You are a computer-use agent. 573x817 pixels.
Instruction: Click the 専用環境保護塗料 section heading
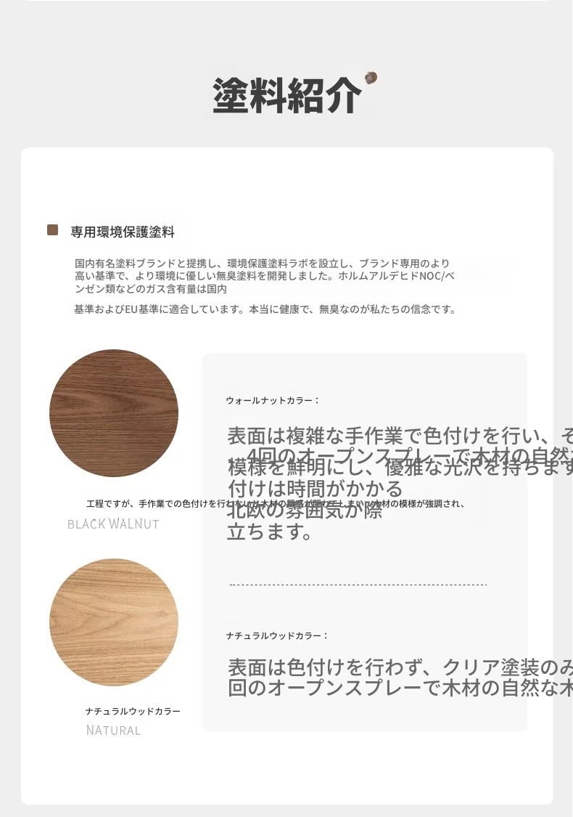123,232
